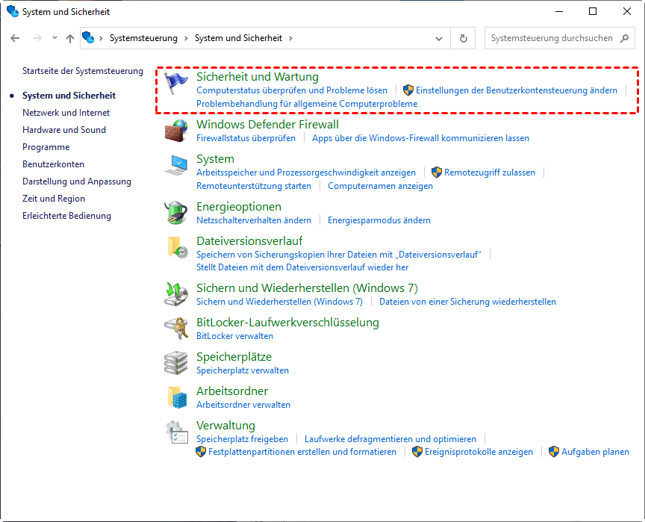Click the System computer monitor icon

pyautogui.click(x=176, y=165)
